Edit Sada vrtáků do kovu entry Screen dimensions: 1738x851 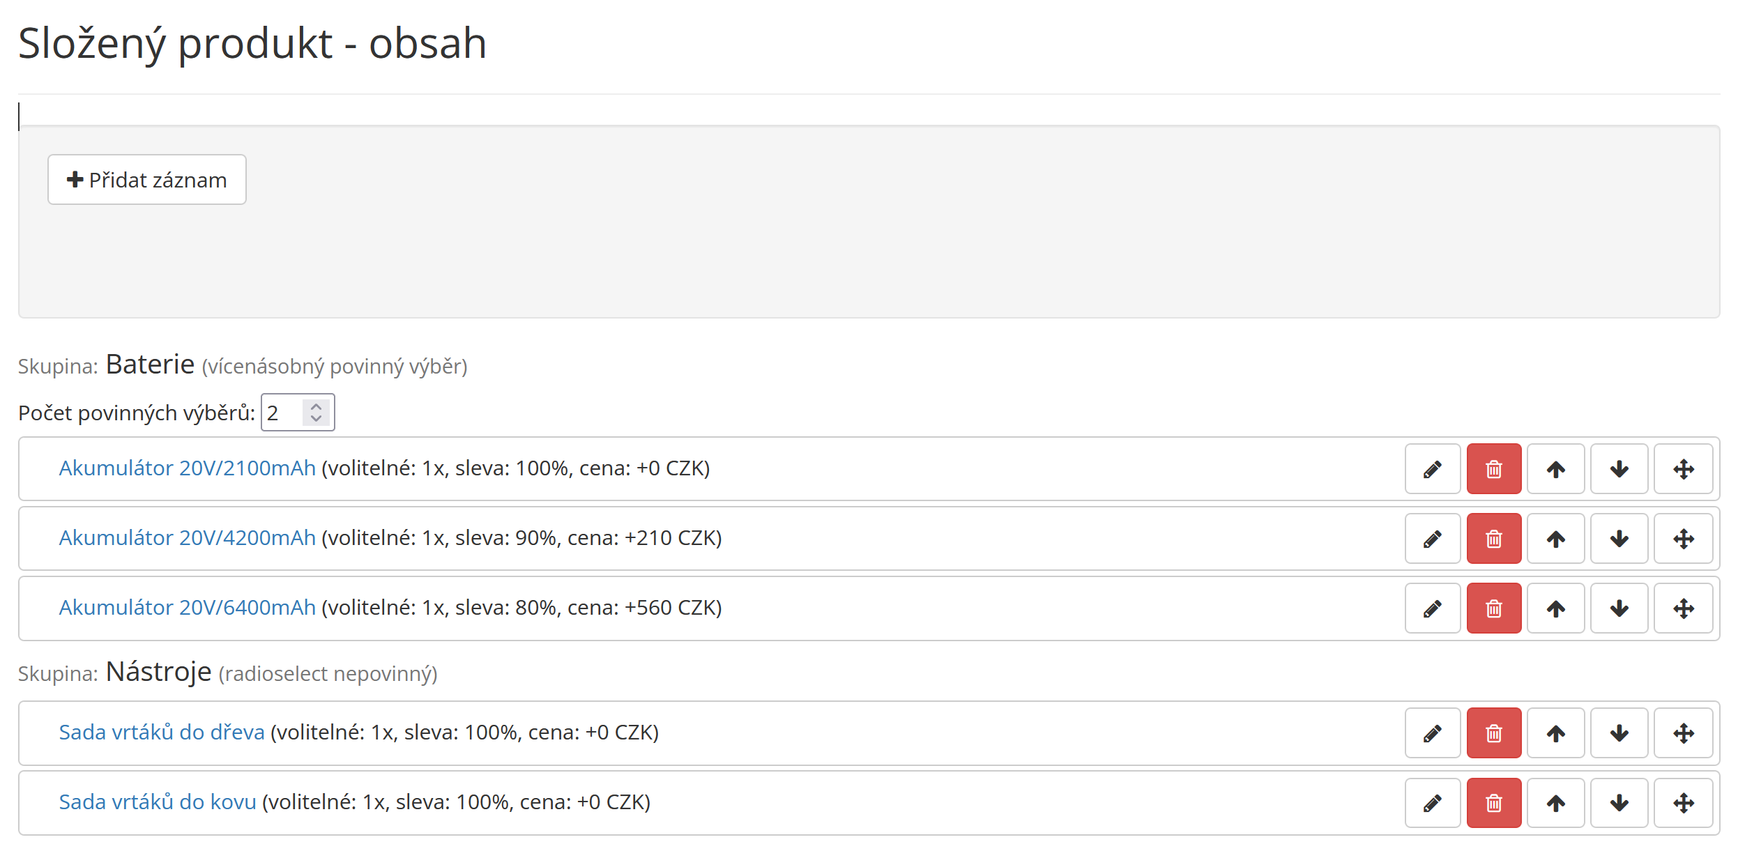(1432, 803)
